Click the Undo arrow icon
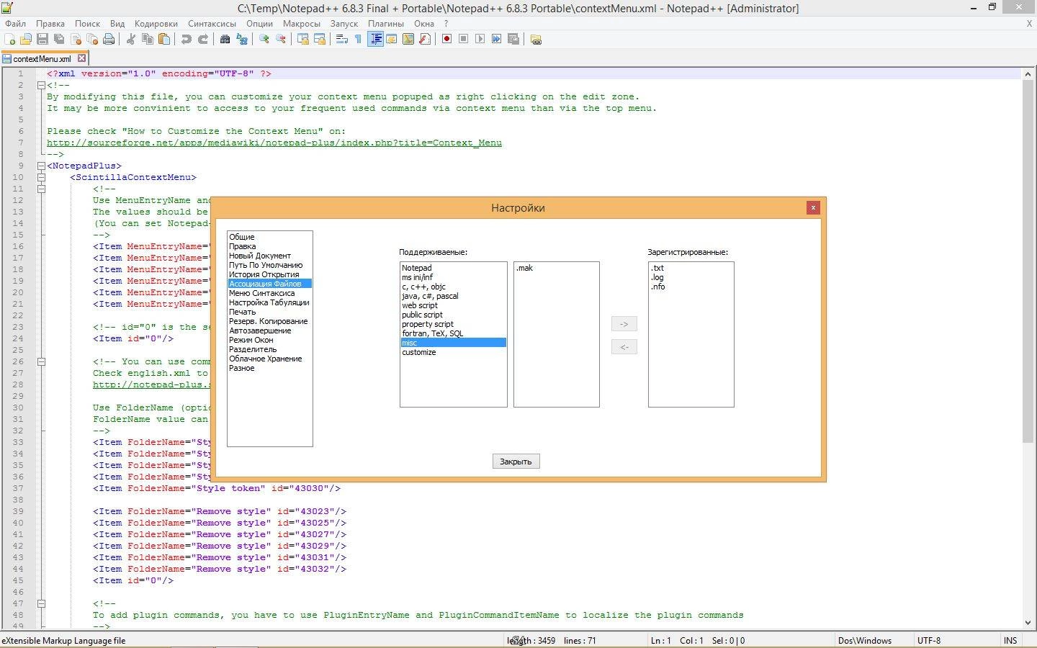1037x648 pixels. pos(187,39)
